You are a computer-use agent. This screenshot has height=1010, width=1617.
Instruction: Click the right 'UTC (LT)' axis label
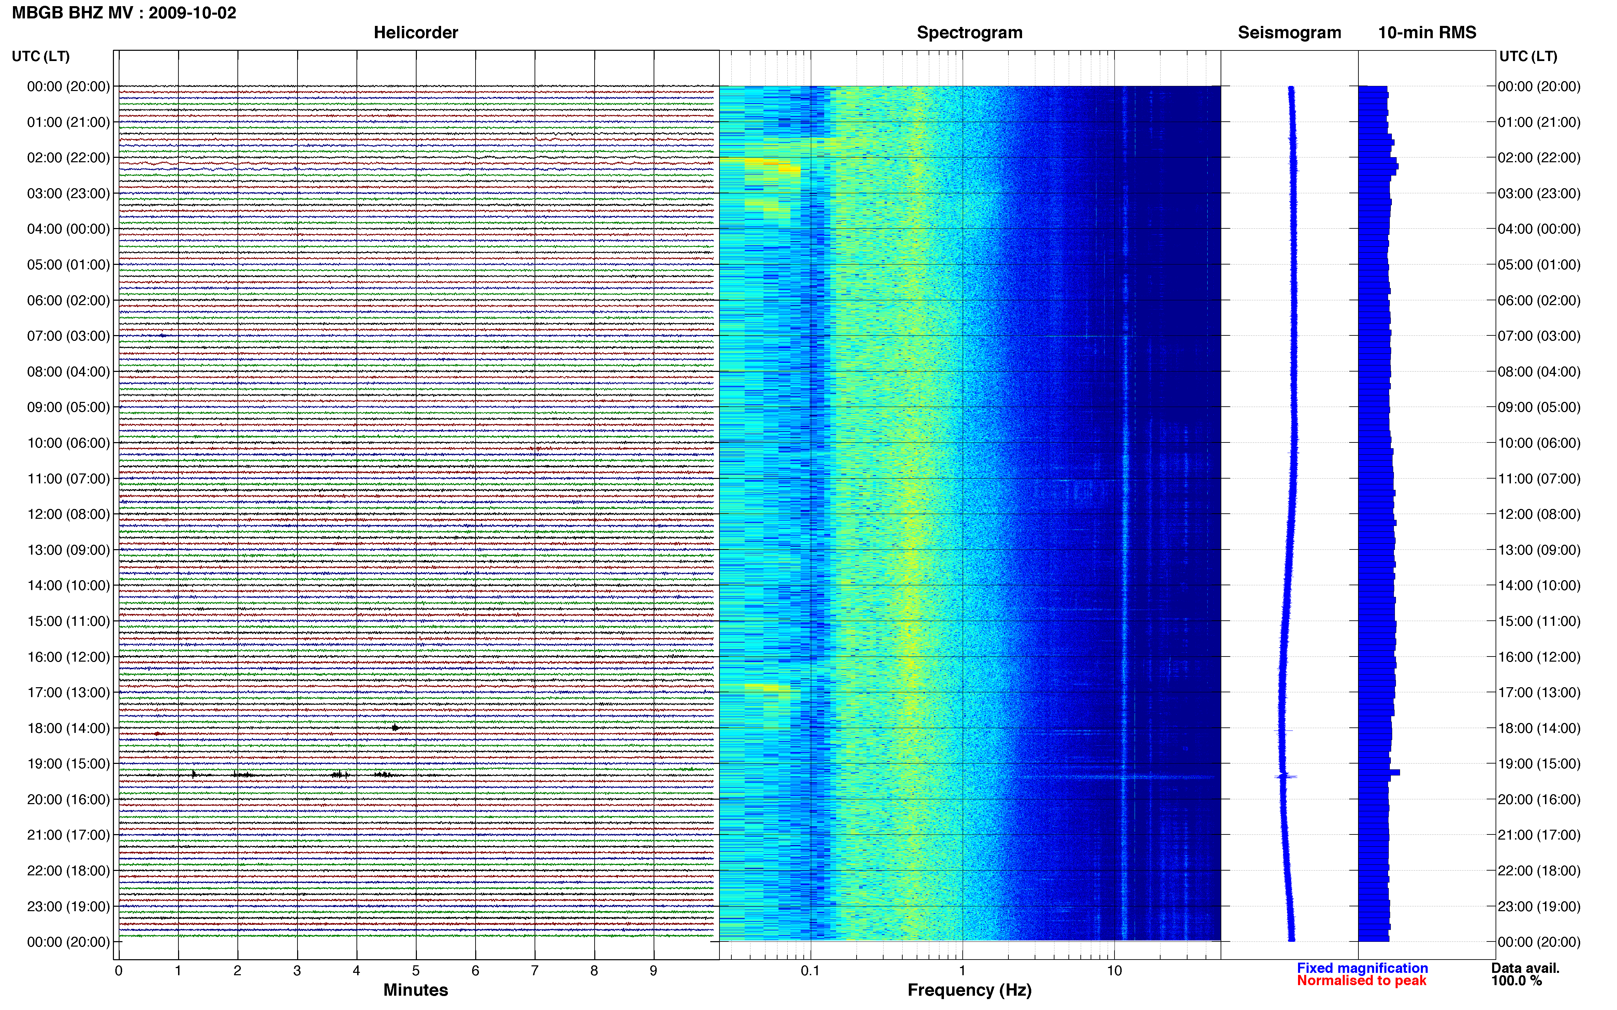[1528, 57]
